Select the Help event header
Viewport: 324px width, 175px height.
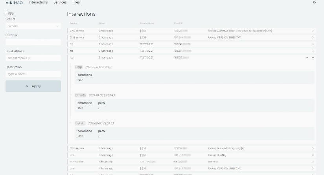tap(79, 67)
